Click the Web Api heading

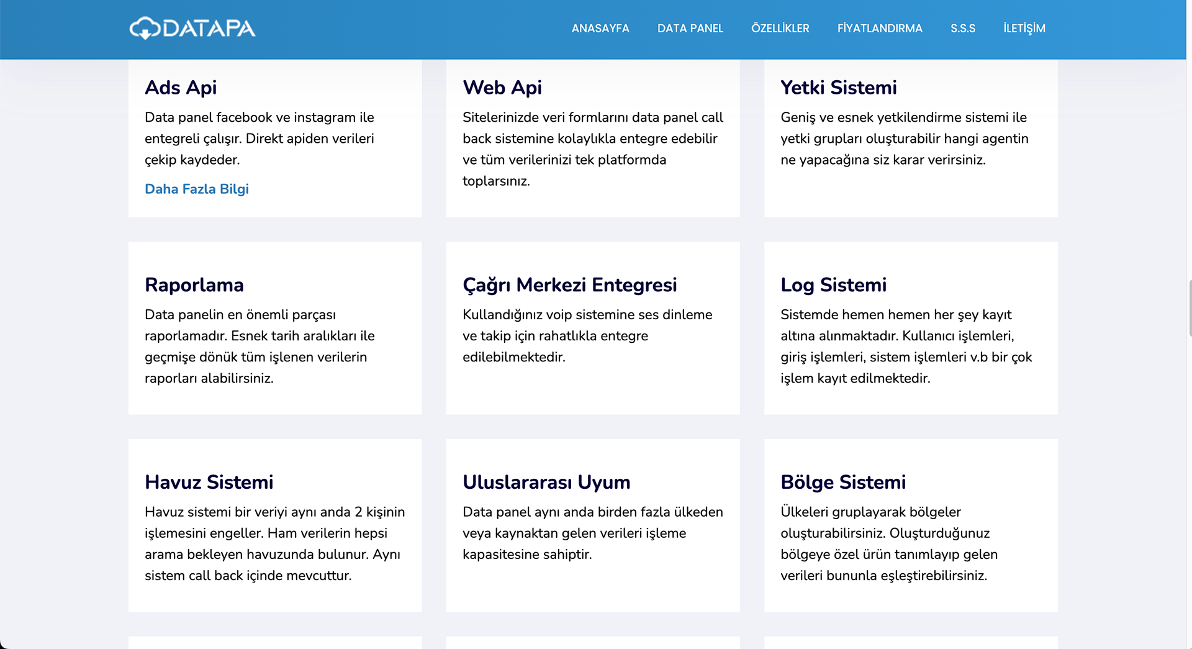pos(502,88)
